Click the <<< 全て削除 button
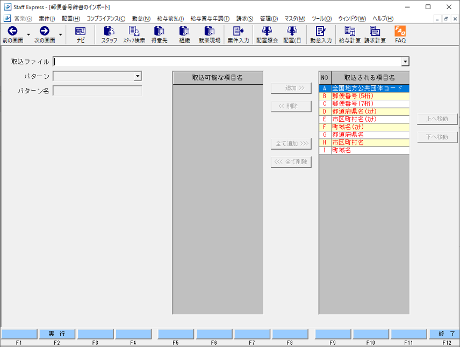This screenshot has height=347, width=460. 291,162
